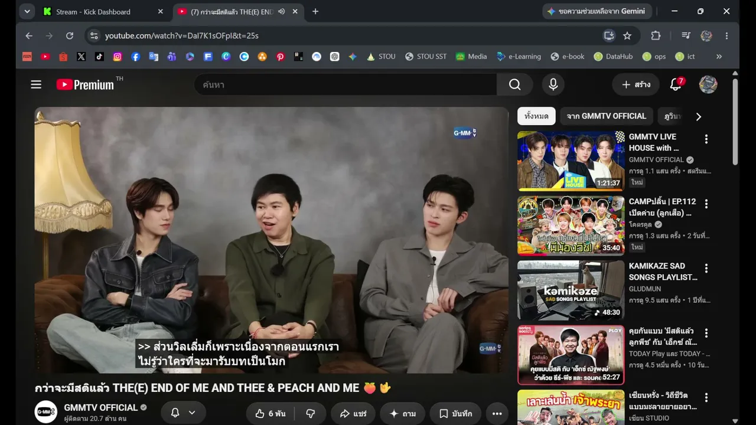Start voice search with the microphone
756x425 pixels.
553,84
